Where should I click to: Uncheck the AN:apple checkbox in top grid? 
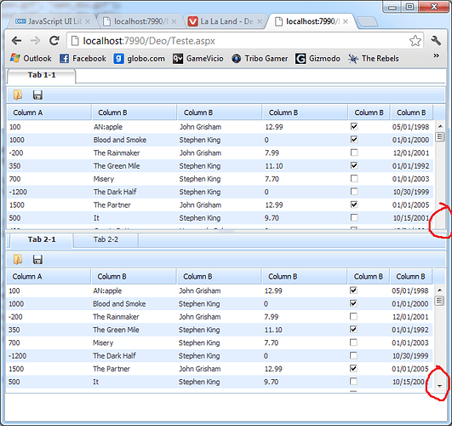[x=354, y=126]
